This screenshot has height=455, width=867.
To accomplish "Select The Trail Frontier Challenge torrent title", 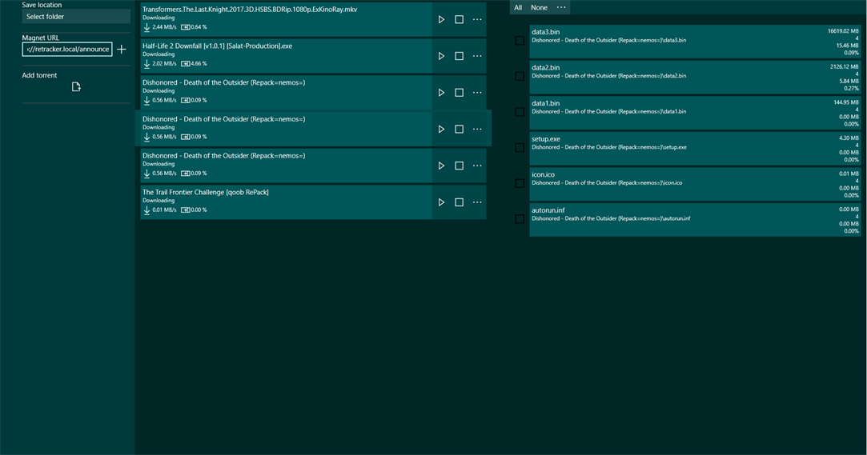I will (206, 192).
